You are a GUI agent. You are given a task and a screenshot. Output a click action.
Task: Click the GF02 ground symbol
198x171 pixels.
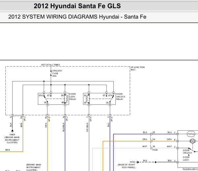pos(137,162)
